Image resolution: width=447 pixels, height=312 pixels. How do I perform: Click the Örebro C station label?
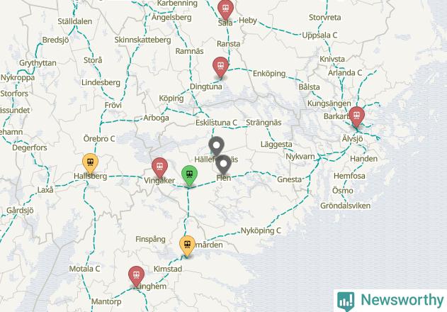click(99, 138)
